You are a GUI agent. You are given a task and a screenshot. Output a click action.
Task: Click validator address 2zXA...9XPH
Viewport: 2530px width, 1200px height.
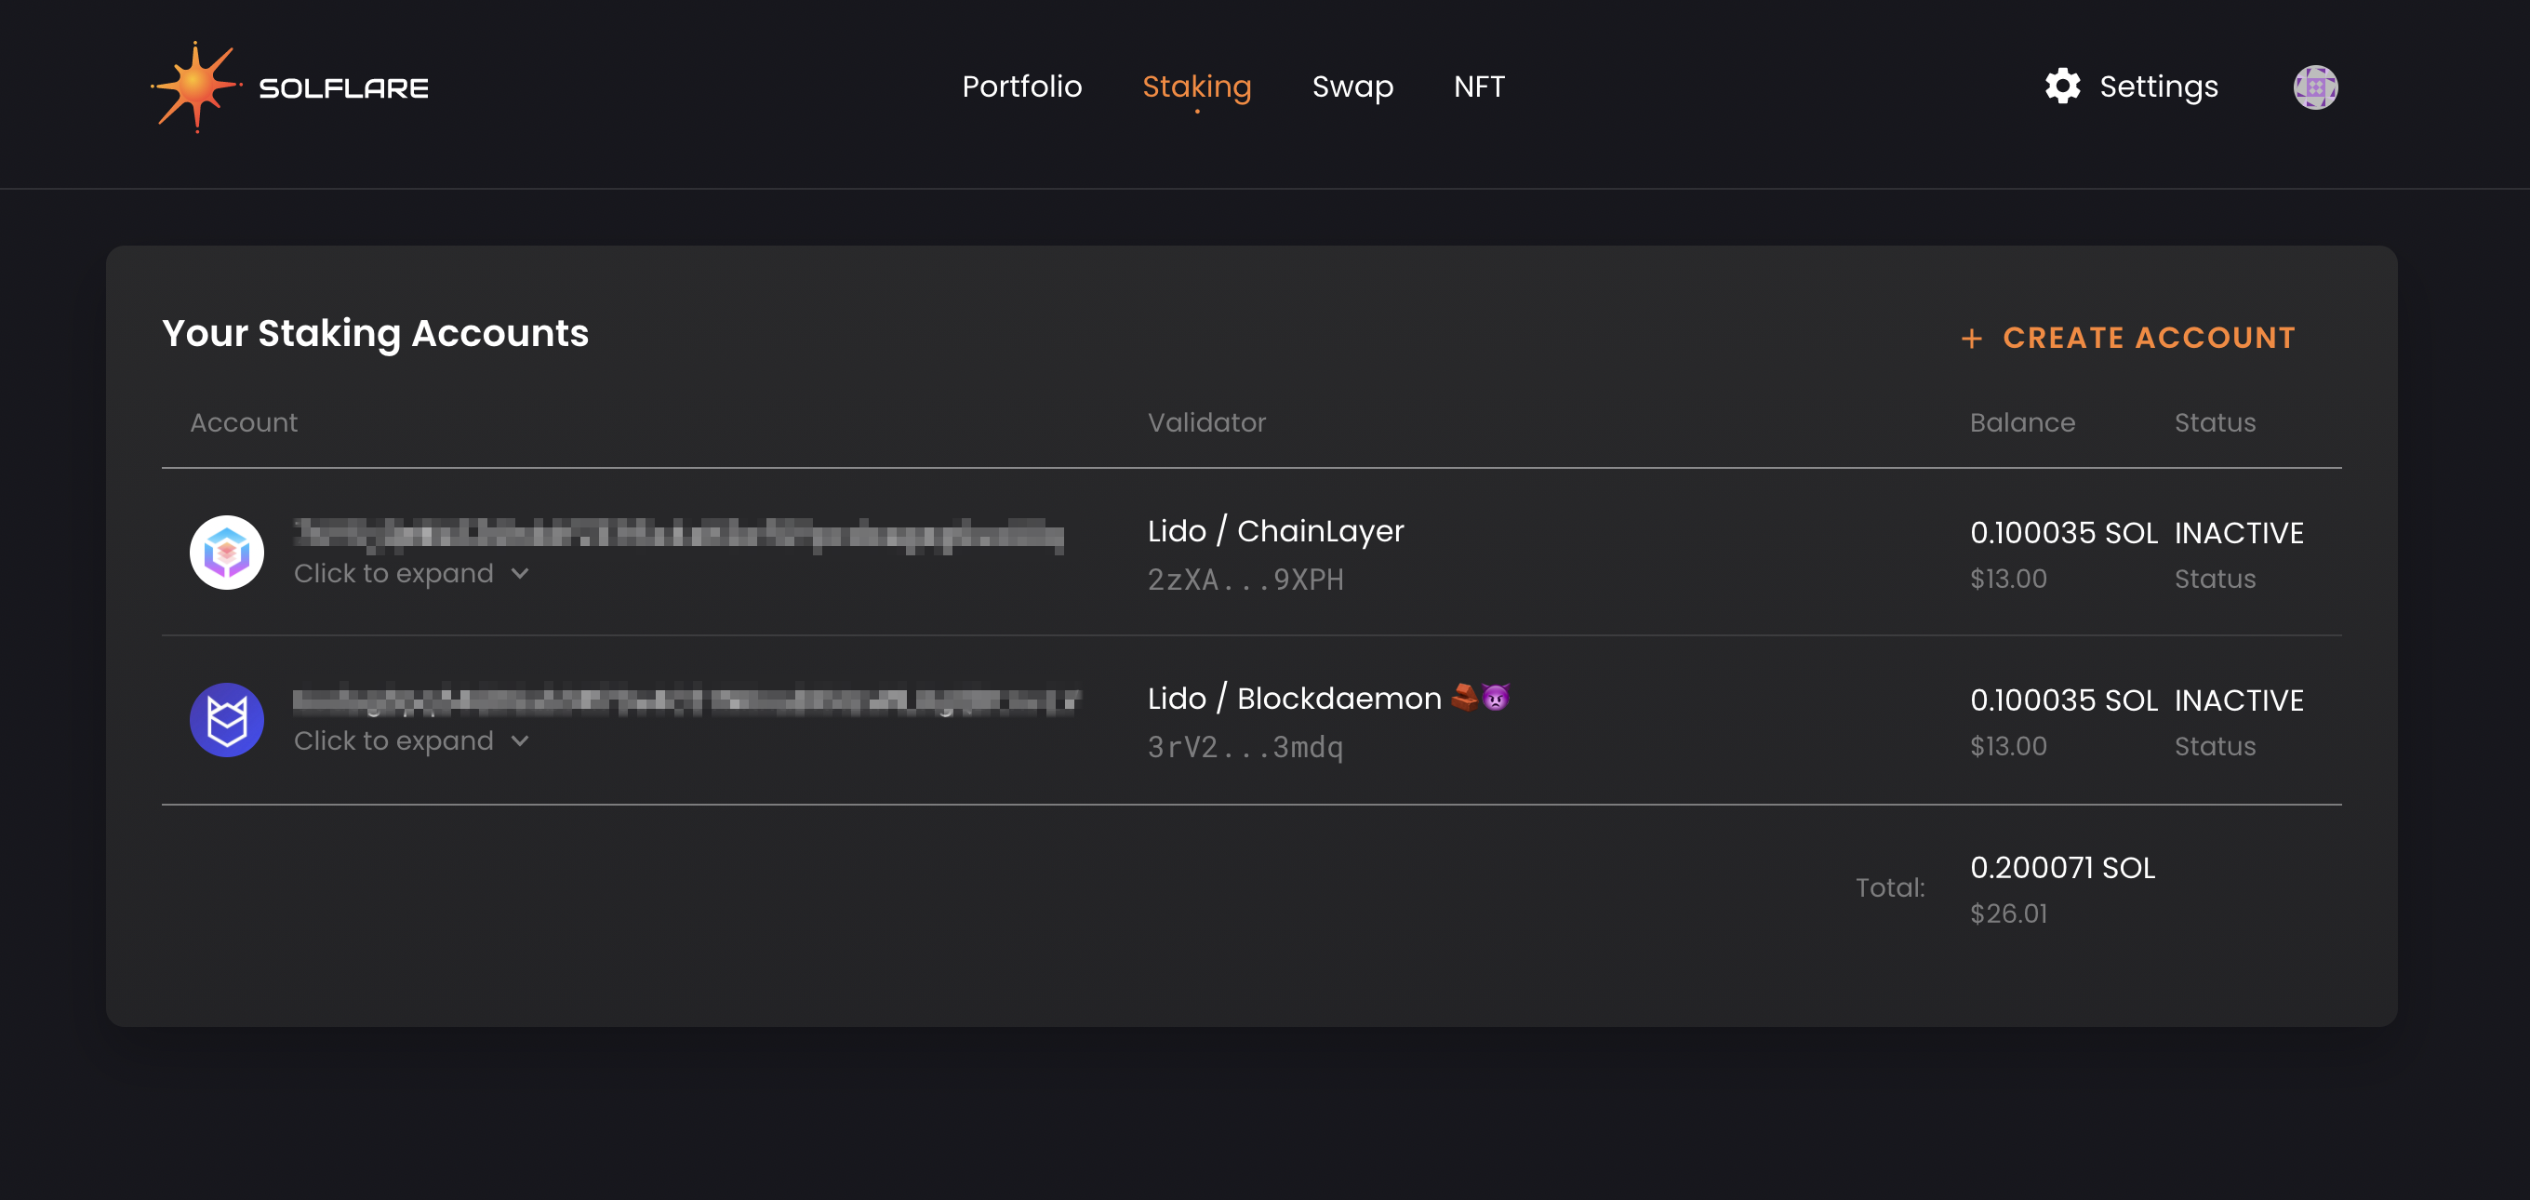pos(1245,580)
